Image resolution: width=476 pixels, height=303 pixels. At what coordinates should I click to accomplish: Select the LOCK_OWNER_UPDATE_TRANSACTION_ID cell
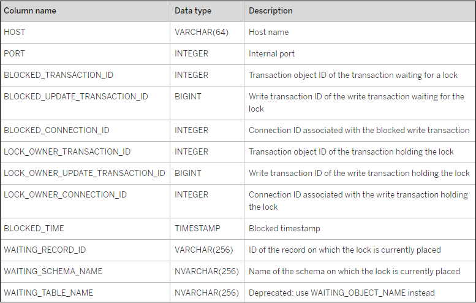(x=85, y=173)
